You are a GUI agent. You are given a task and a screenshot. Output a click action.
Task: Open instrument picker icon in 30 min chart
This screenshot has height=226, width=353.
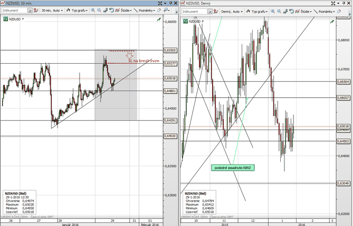30,11
